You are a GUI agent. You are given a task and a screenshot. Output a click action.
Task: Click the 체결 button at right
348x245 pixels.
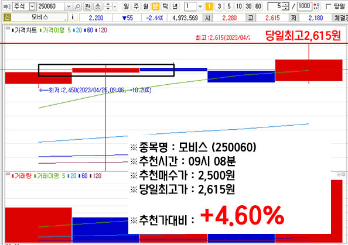point(340,18)
